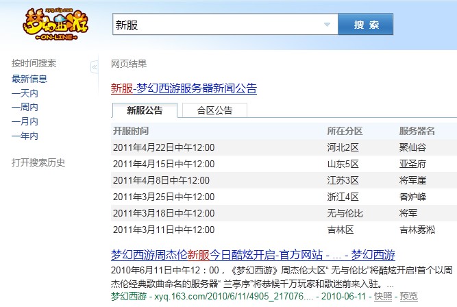The height and width of the screenshot is (307, 457).
Task: Click the 香炉峰 server name
Action: 412,197
